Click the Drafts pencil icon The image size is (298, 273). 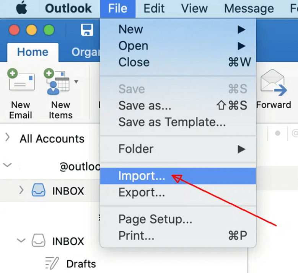click(52, 263)
